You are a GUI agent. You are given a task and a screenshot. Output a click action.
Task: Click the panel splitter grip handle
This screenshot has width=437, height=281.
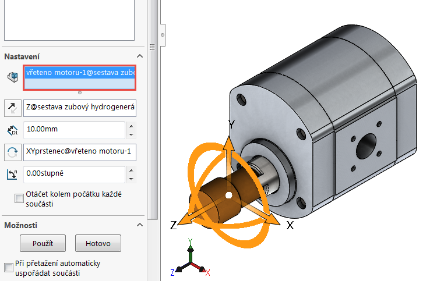click(x=152, y=47)
